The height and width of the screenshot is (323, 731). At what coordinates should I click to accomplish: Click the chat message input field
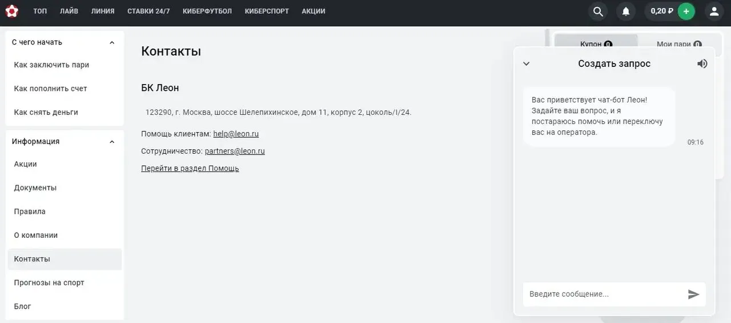click(x=604, y=294)
